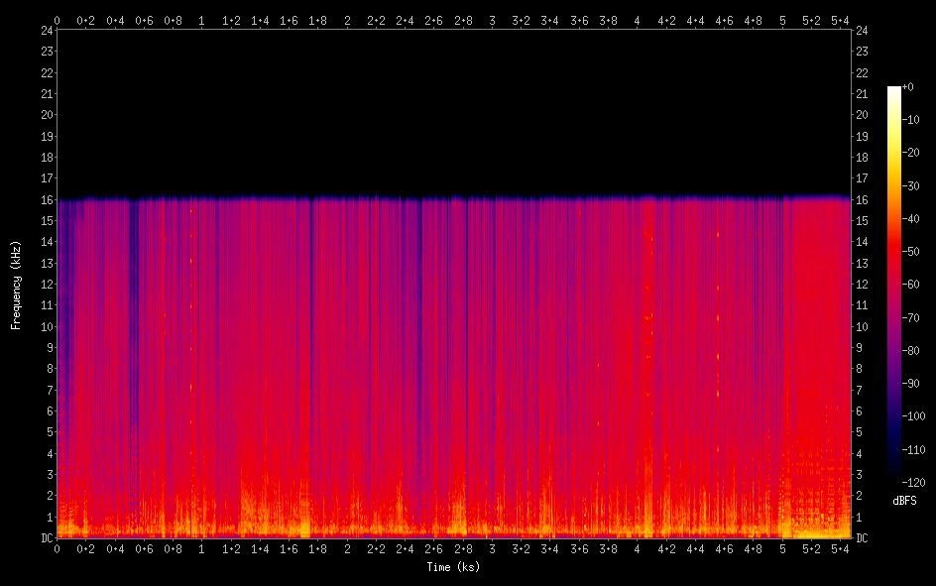Click the 4 ks marker on the bottom time axis
The width and height of the screenshot is (936, 586).
tap(638, 548)
